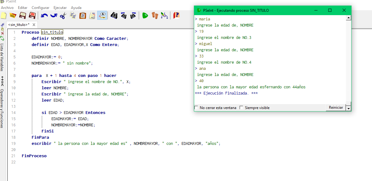
Task: Close the sin_titulo tab
Action: point(34,25)
